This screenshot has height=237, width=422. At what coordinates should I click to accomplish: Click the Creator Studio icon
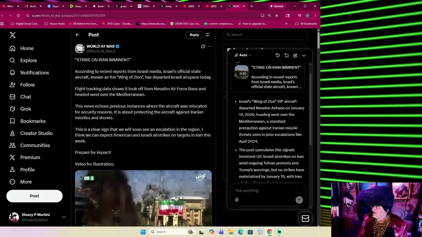(13, 133)
